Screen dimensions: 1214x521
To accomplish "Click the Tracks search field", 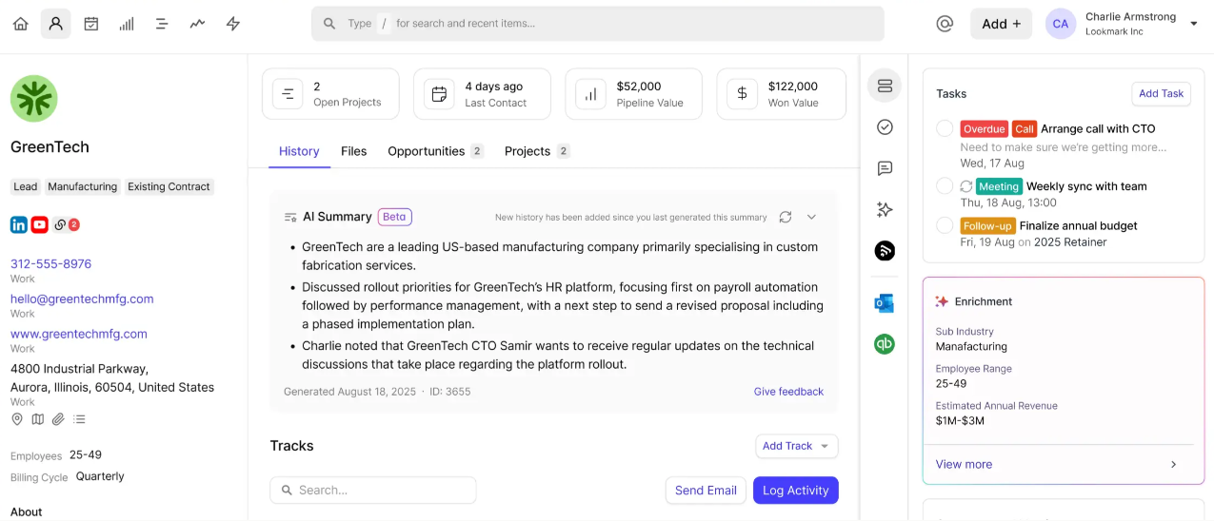I will click(x=373, y=491).
